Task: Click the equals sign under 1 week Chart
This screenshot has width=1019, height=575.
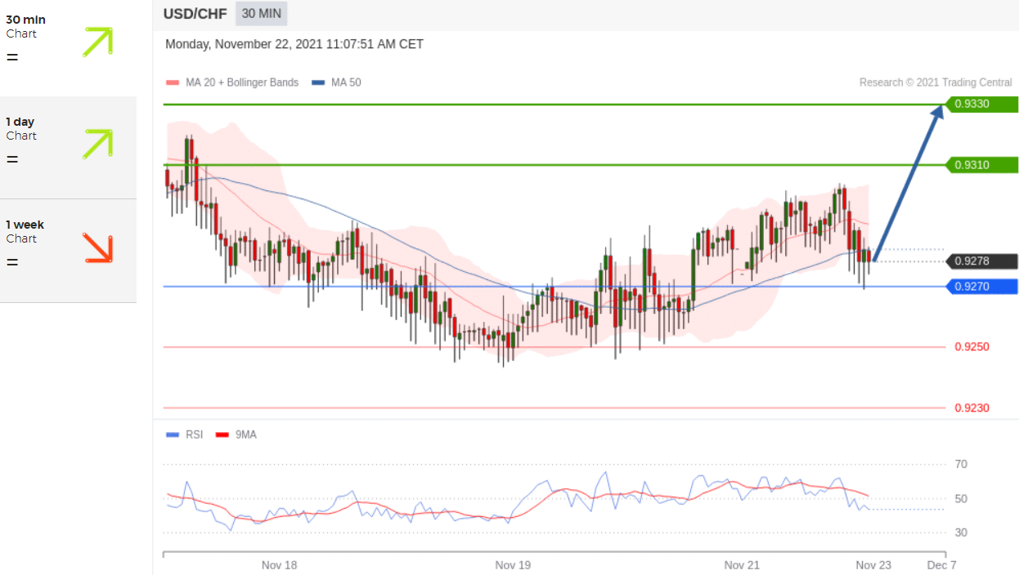Action: pyautogui.click(x=11, y=262)
